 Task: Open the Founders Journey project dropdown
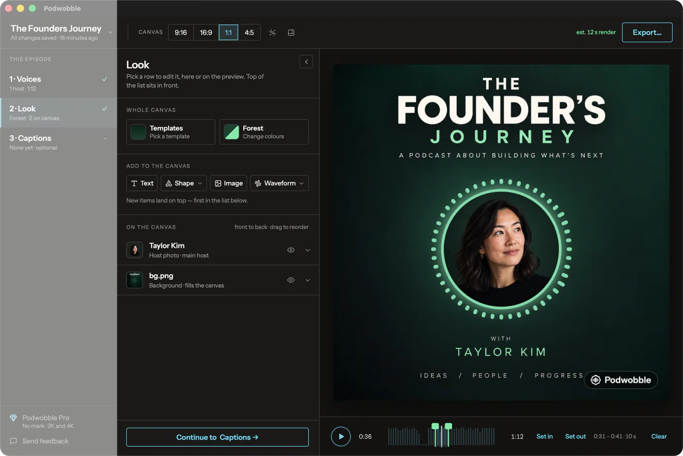(x=110, y=32)
